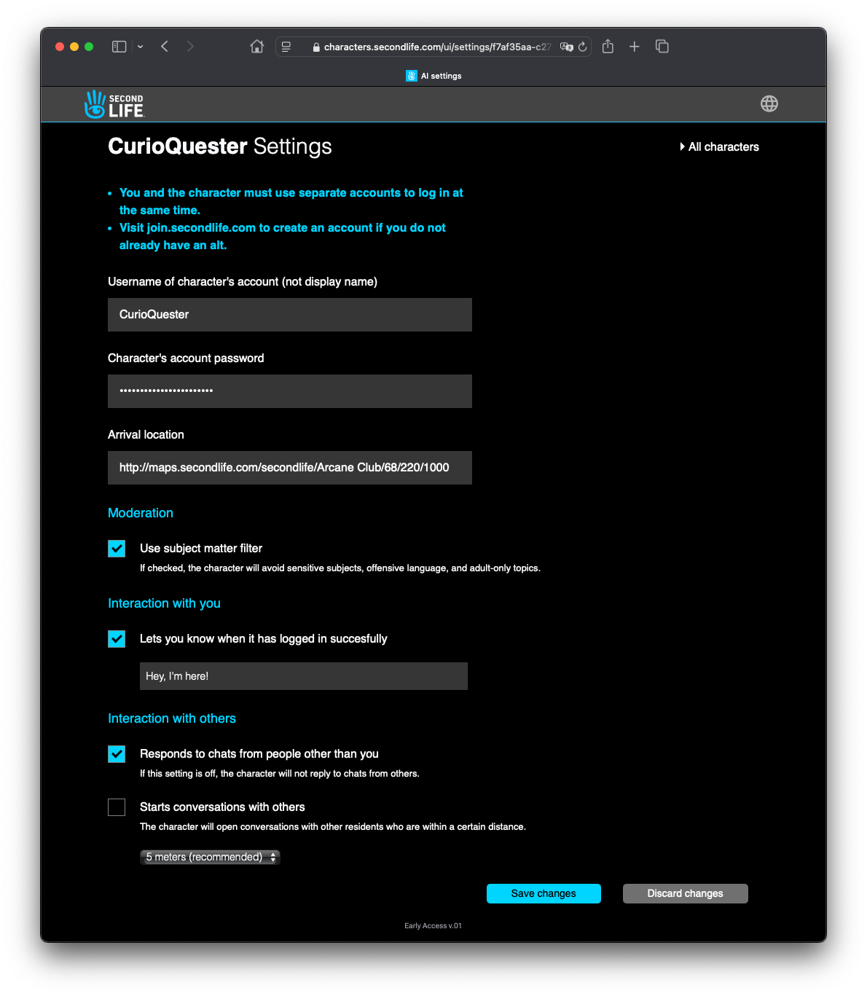Click the lock icon in the address bar
This screenshot has width=867, height=996.
316,47
